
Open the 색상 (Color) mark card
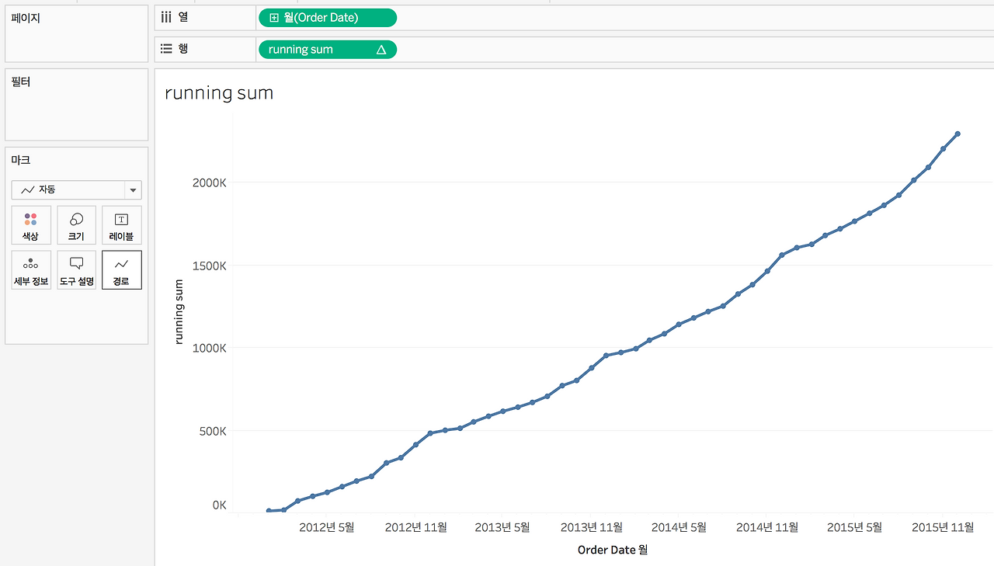(x=31, y=225)
